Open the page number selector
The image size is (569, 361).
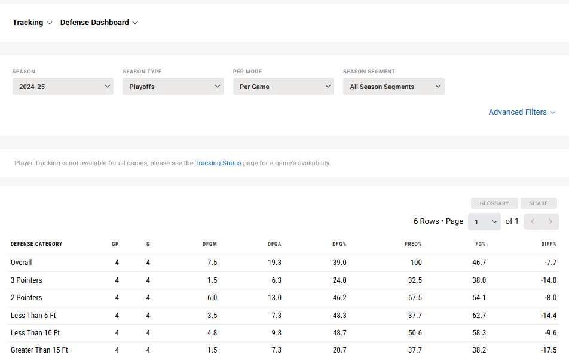pos(484,221)
